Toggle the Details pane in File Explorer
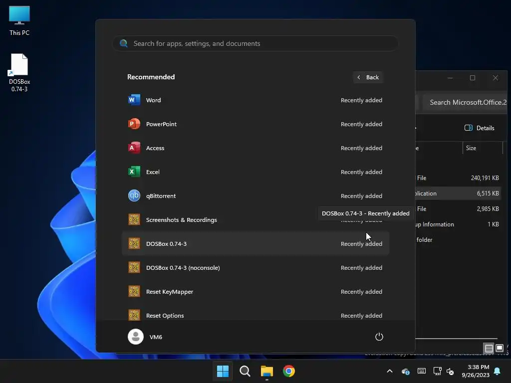The width and height of the screenshot is (511, 383). [x=480, y=128]
